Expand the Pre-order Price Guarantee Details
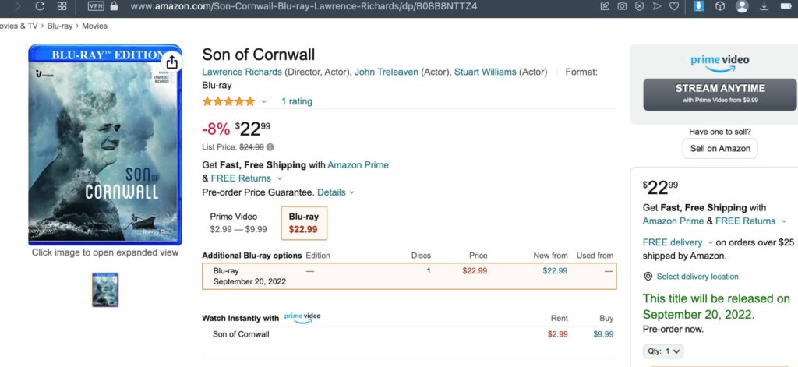 point(335,192)
